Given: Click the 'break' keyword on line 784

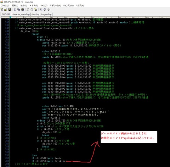Looking at the screenshot, I should coord(46,135).
